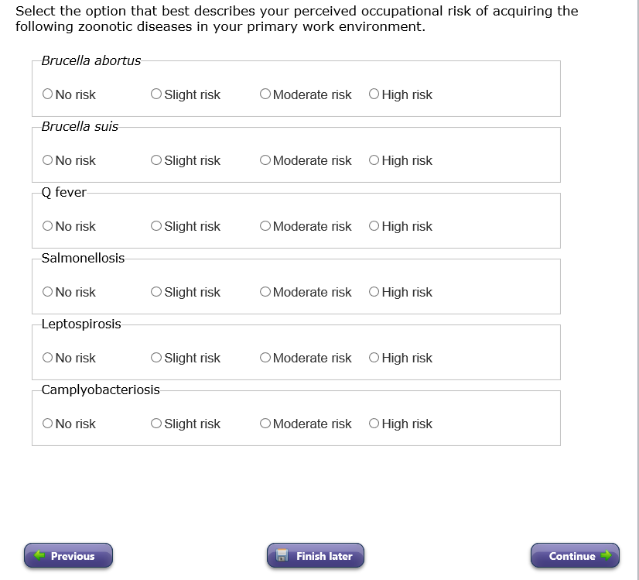Click the green left arrow icon

(x=39, y=556)
